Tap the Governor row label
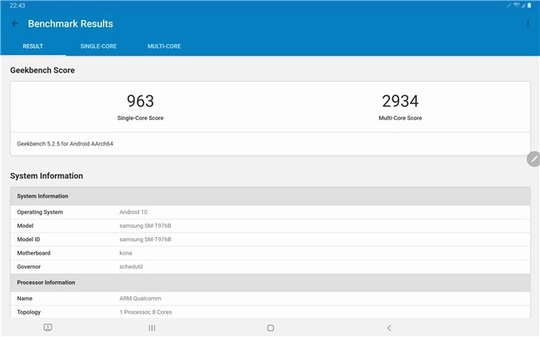The height and width of the screenshot is (337, 540). (x=29, y=267)
